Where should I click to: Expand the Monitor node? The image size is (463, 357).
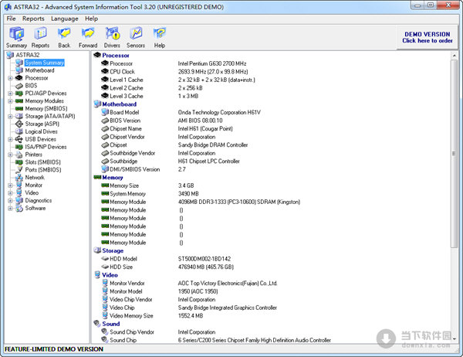[x=10, y=185]
